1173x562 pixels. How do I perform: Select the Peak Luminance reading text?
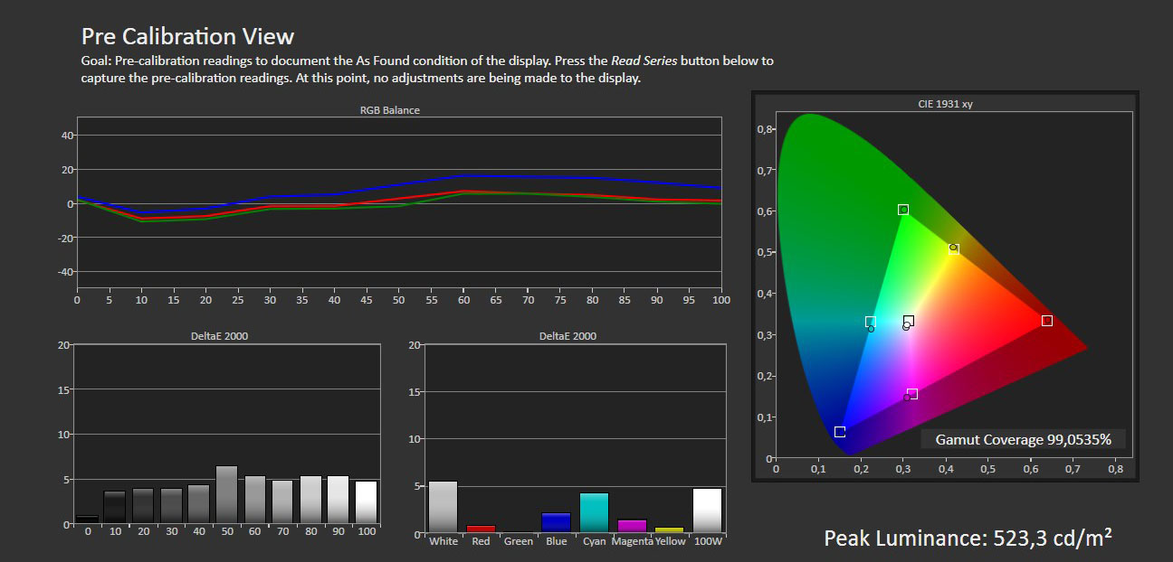click(x=968, y=539)
